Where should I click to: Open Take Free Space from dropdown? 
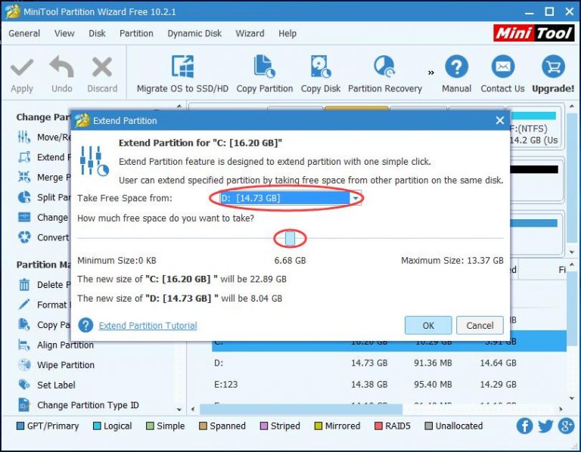point(290,198)
